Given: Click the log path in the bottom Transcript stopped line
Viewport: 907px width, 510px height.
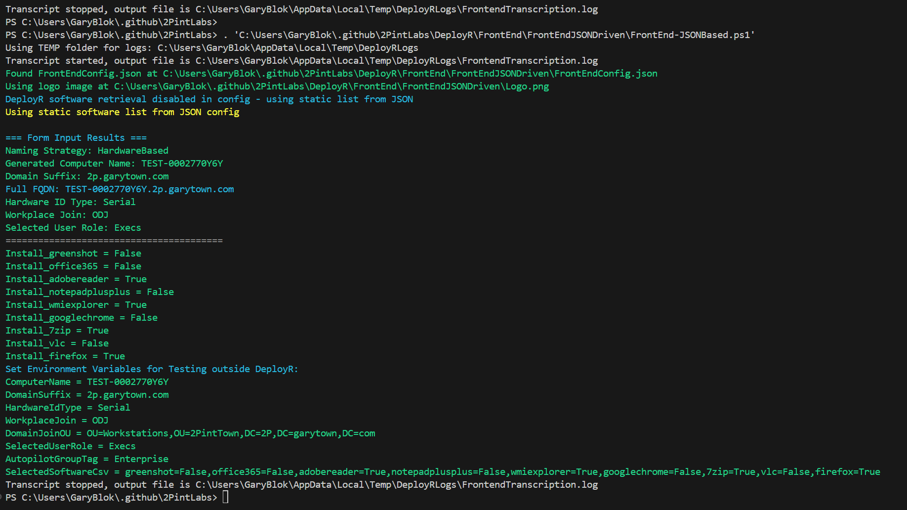Looking at the screenshot, I should pos(396,485).
